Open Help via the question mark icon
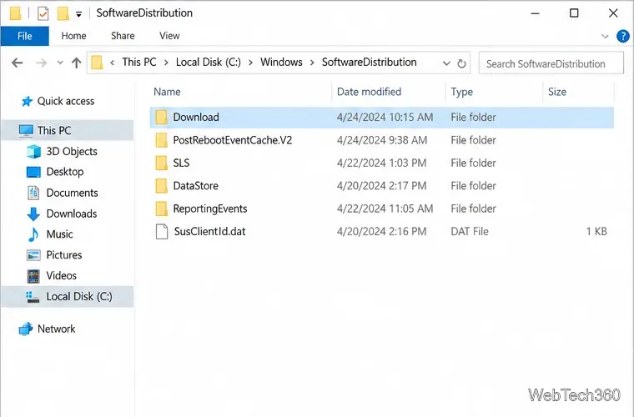This screenshot has height=417, width=634. pyautogui.click(x=622, y=37)
